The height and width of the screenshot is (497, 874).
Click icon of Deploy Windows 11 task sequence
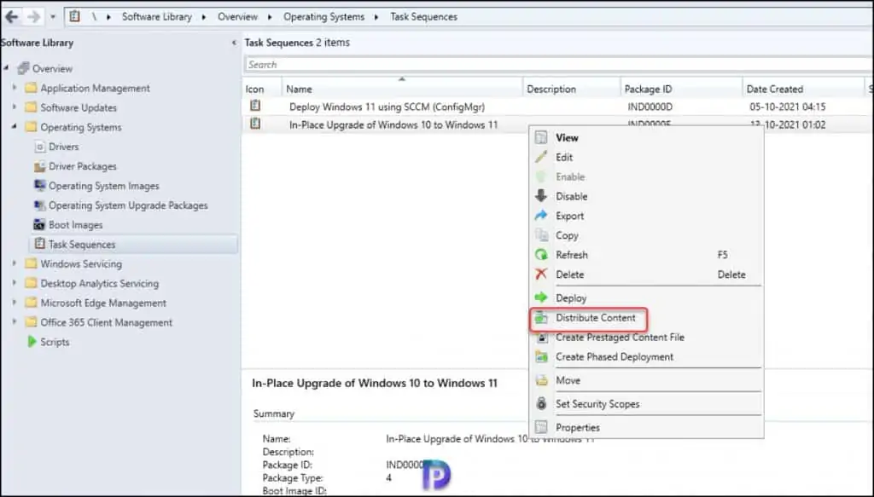(x=255, y=106)
